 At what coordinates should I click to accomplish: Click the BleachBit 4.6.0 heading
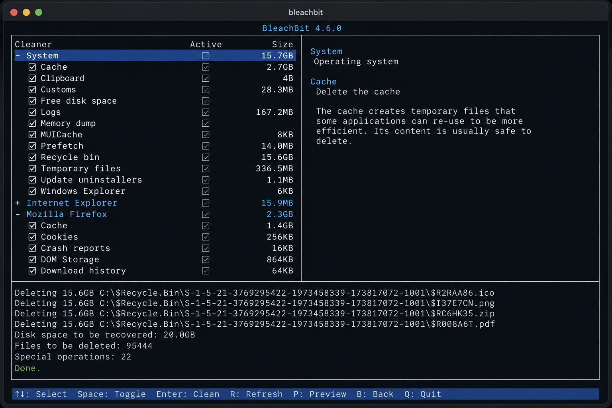302,28
